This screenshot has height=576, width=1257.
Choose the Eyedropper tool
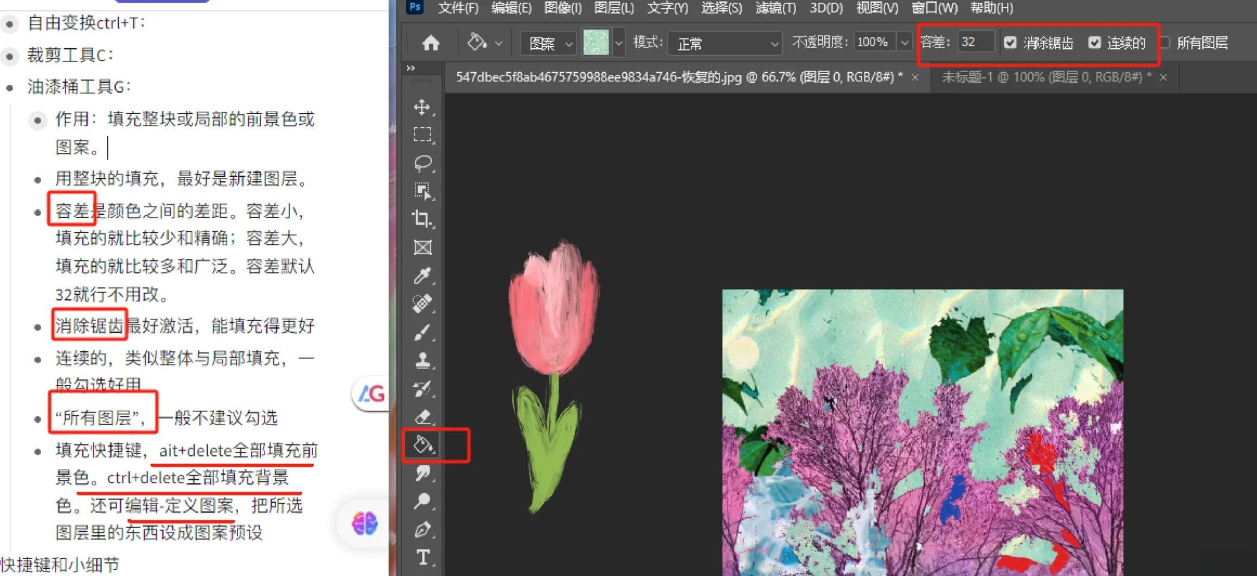(x=422, y=276)
